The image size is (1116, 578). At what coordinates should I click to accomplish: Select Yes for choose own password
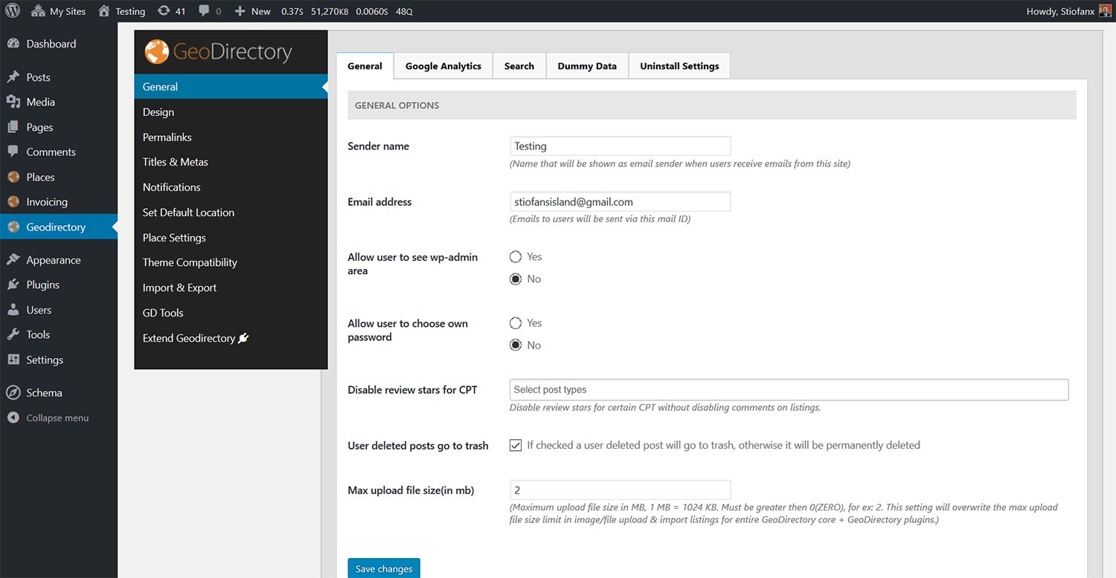516,323
